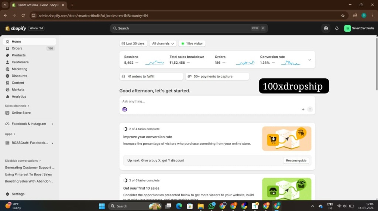Open the 41 orders to fulfill link

151,76
